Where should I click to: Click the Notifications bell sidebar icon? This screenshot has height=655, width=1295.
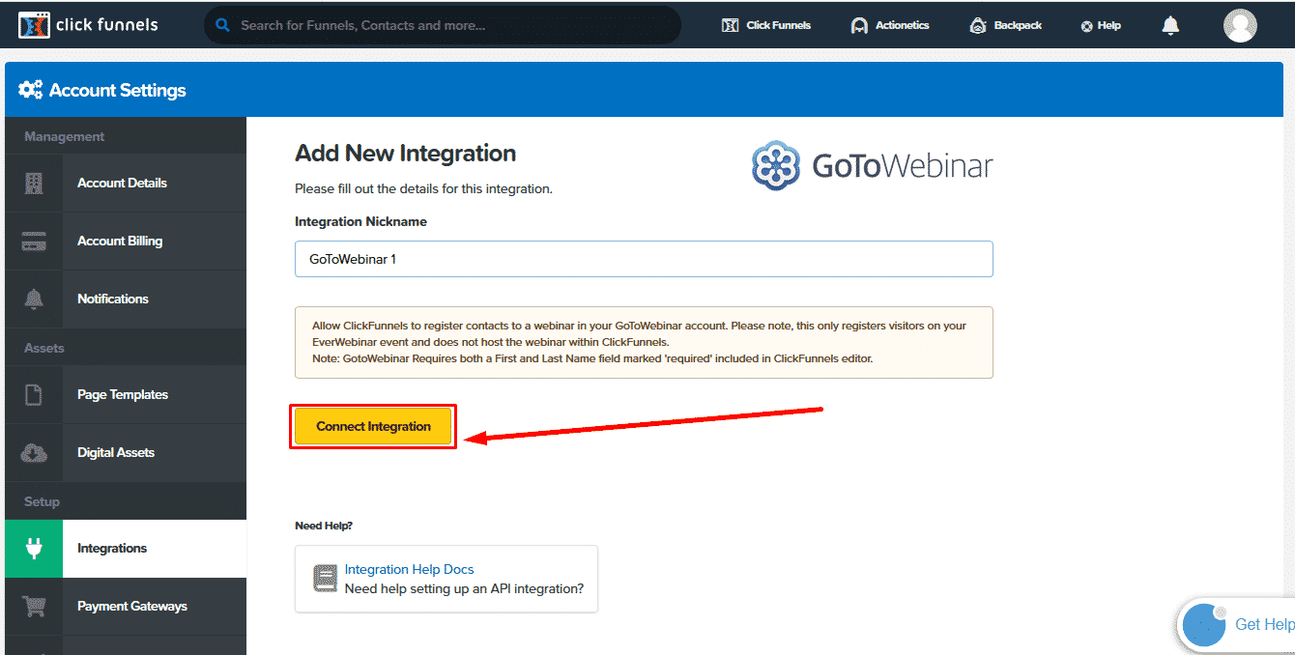point(34,299)
